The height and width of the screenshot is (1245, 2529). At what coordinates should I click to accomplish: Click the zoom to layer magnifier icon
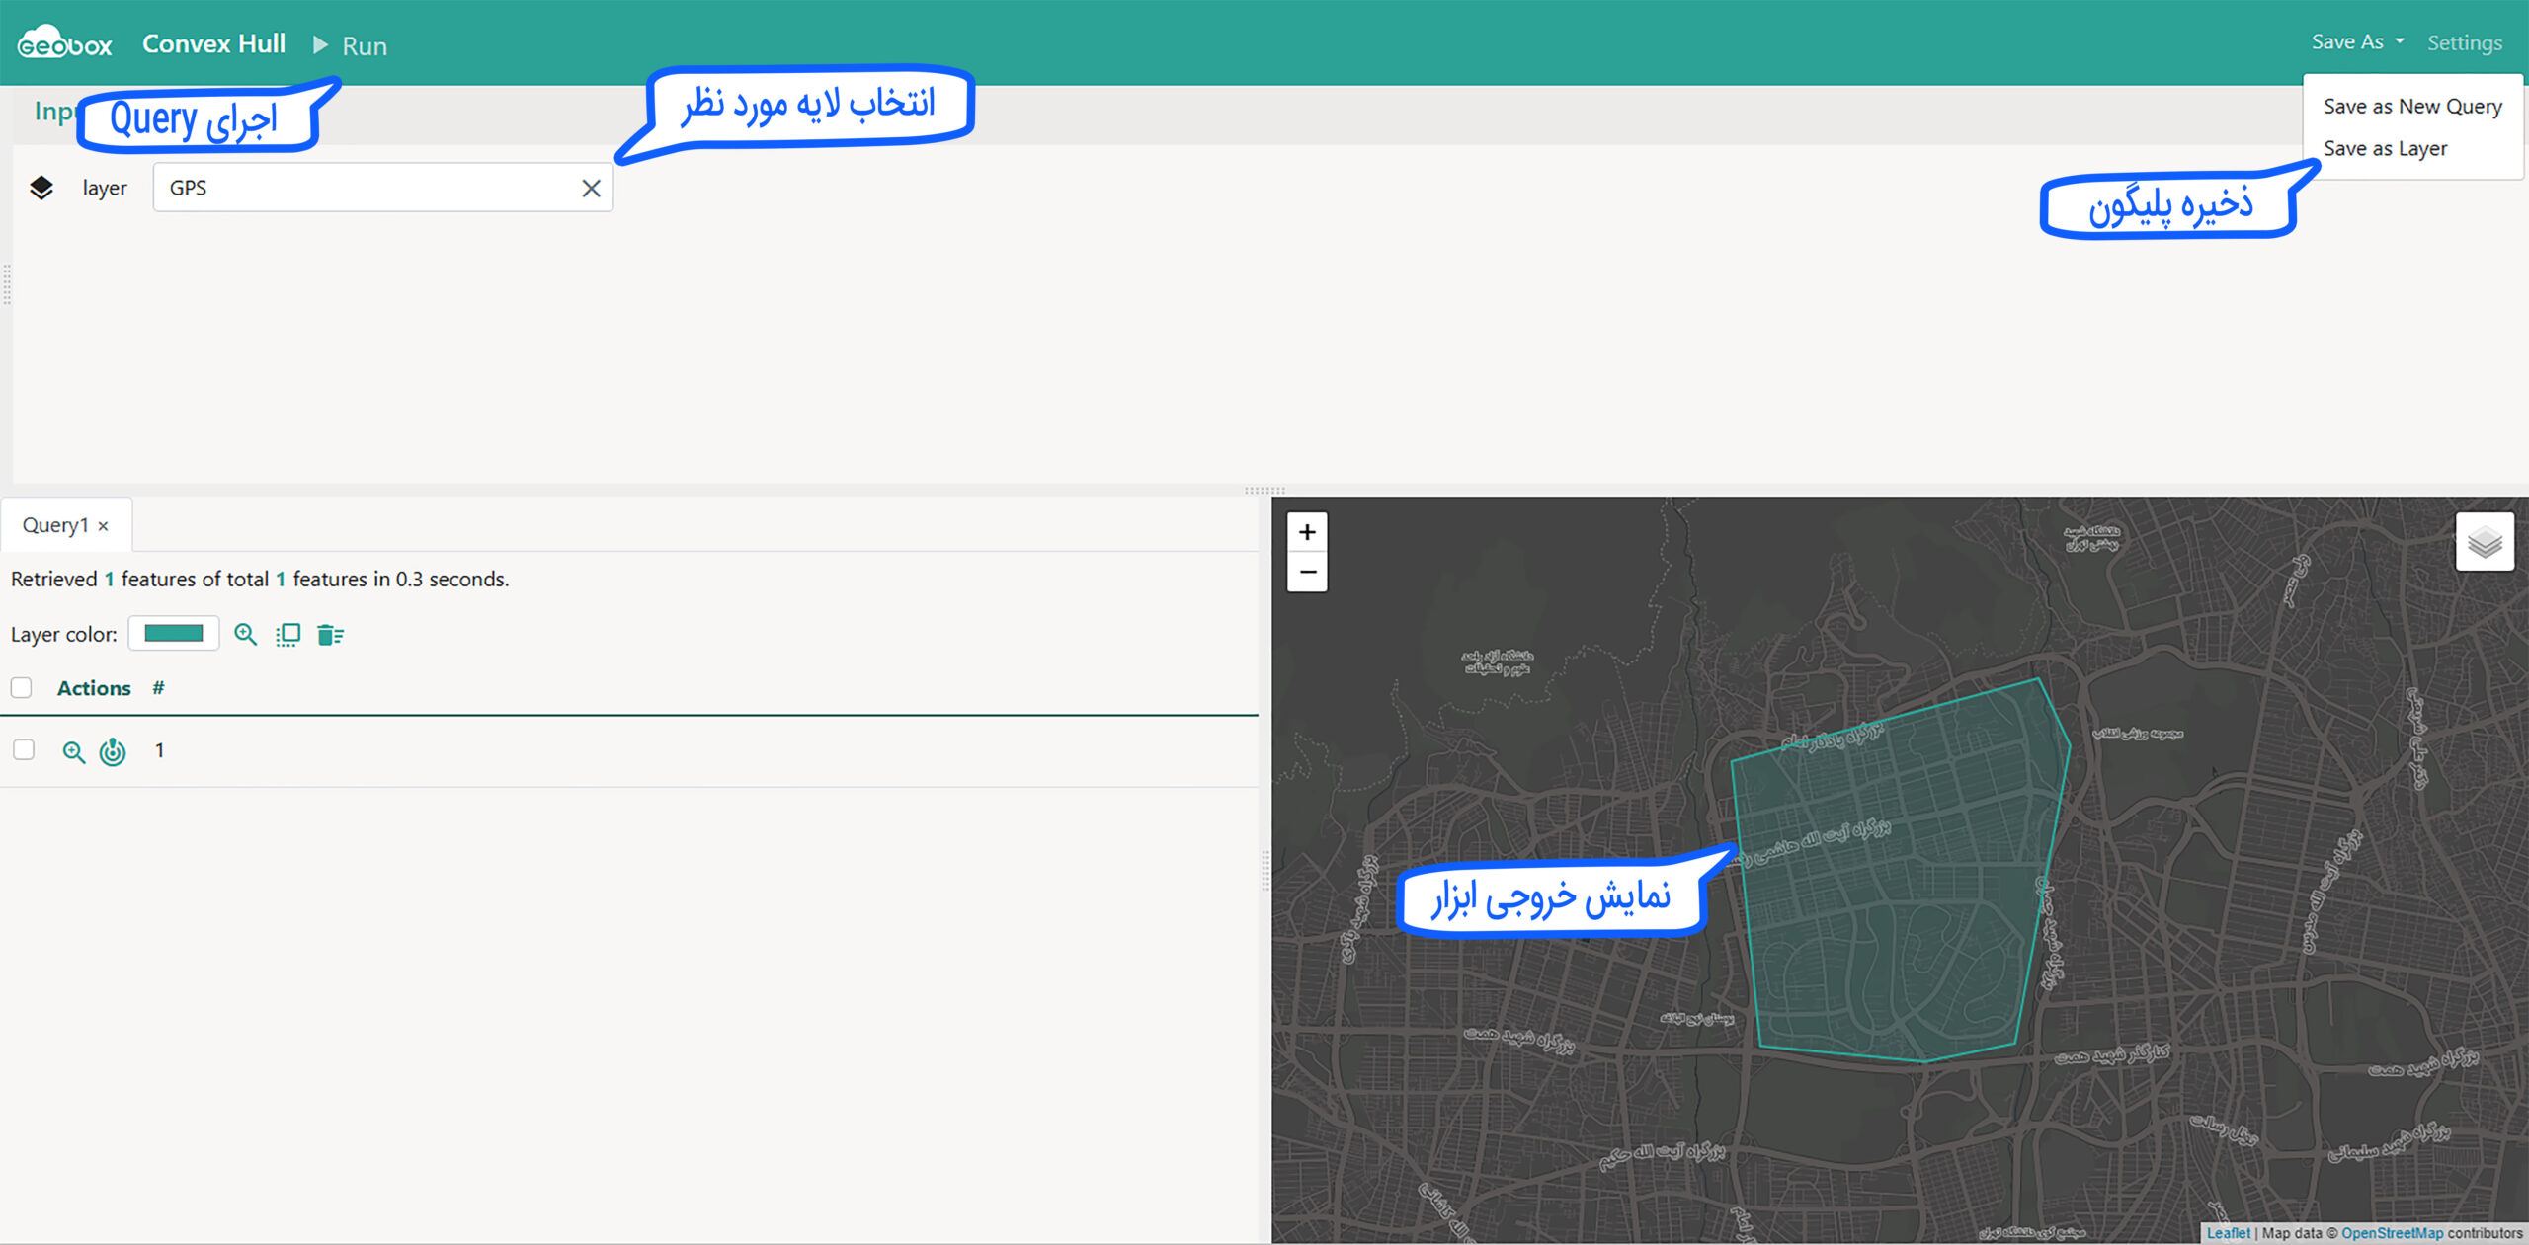[x=245, y=635]
